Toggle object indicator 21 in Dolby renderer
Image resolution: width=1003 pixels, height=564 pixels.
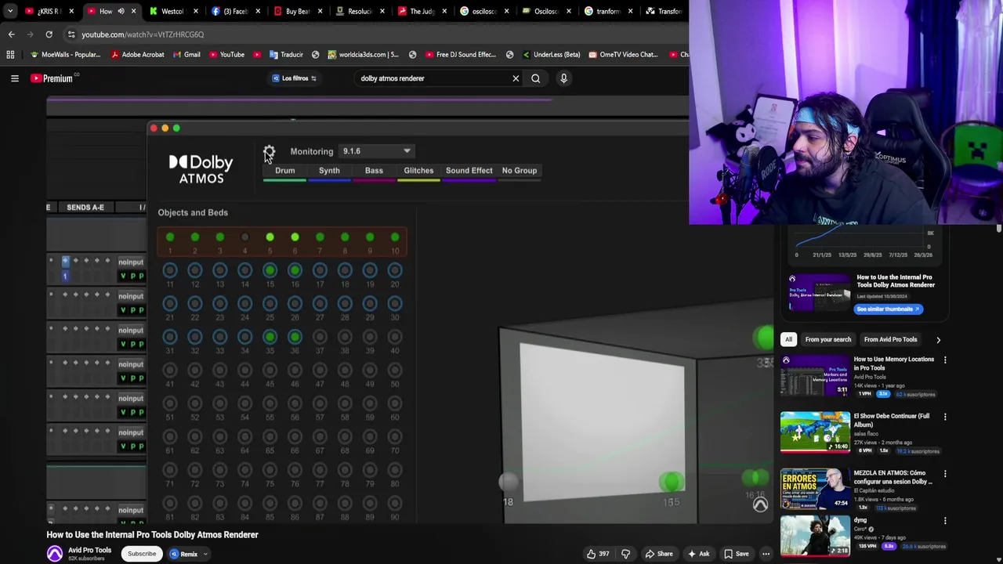click(x=170, y=304)
